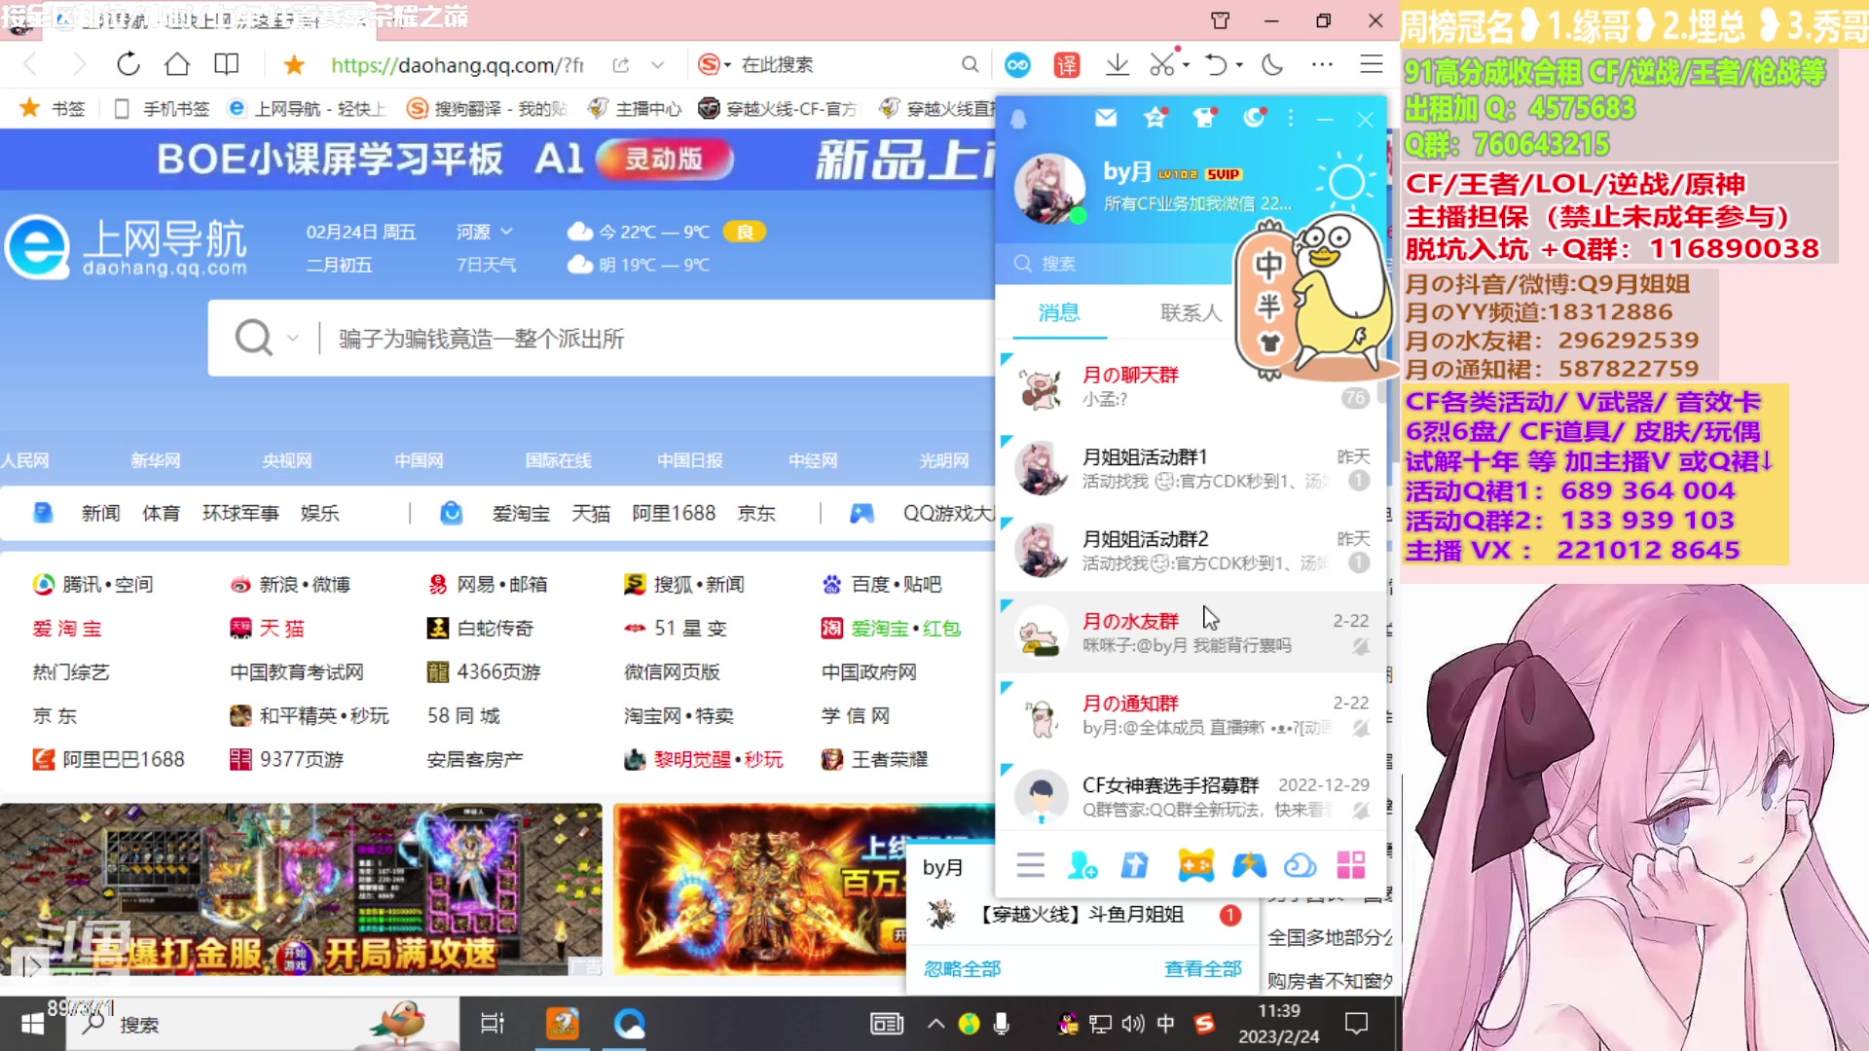
Task: Open the QQ cloud Weiyun icon
Action: click(1301, 865)
